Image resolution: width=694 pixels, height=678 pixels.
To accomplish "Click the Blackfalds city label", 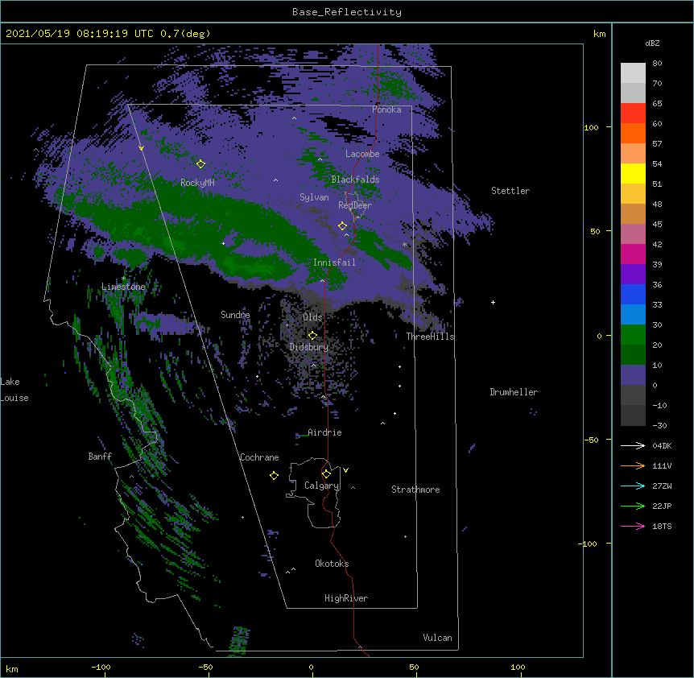I will (x=355, y=180).
